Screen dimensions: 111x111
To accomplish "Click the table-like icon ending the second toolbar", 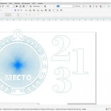I will point(61,10).
